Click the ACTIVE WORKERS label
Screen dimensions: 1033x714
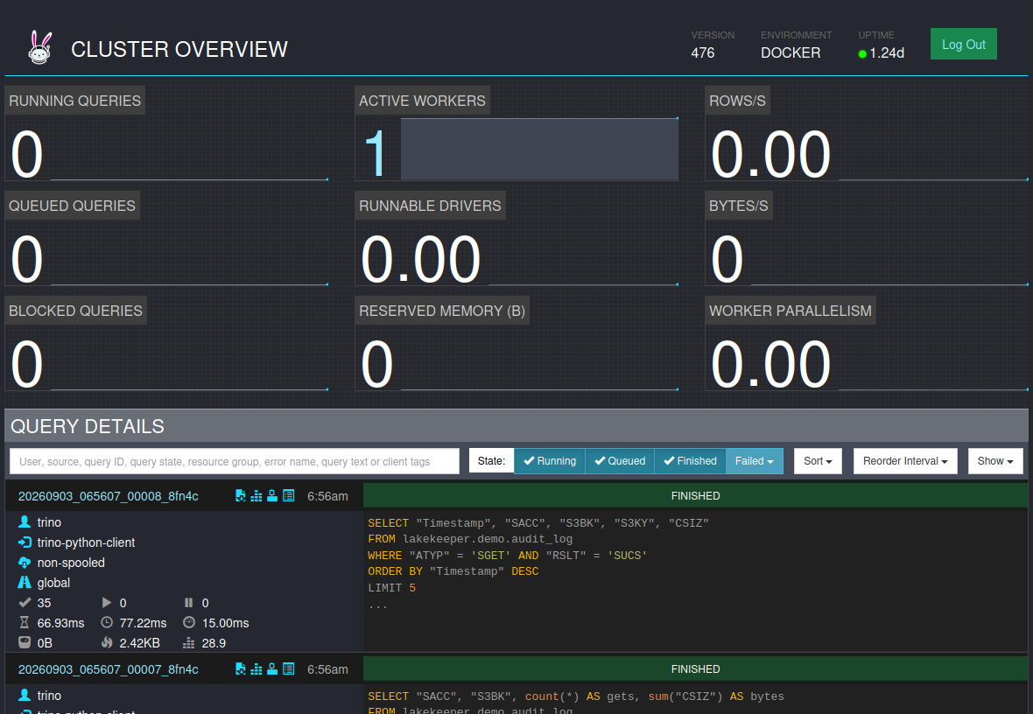point(422,101)
